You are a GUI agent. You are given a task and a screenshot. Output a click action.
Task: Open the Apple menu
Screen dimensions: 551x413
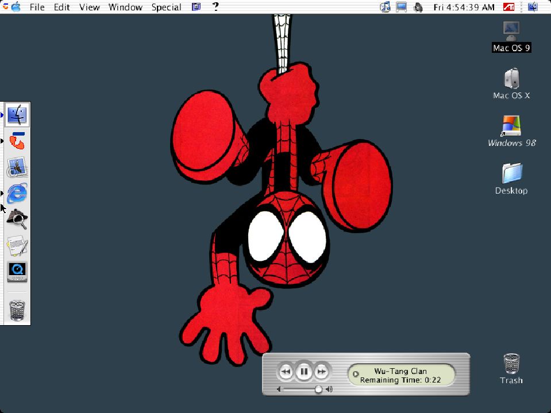(16, 7)
